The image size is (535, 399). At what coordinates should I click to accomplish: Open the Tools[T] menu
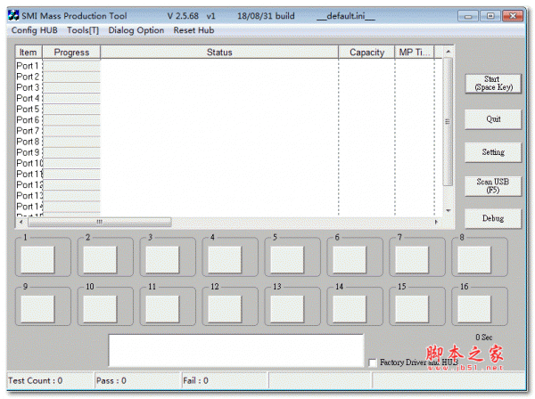(83, 30)
